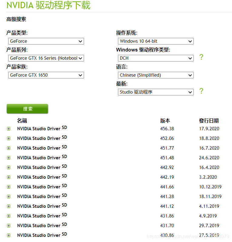Viewport: 232px width, 242px height.
Task: Open product series dropdown GeForce GTX 16 Series
Action: (46, 58)
